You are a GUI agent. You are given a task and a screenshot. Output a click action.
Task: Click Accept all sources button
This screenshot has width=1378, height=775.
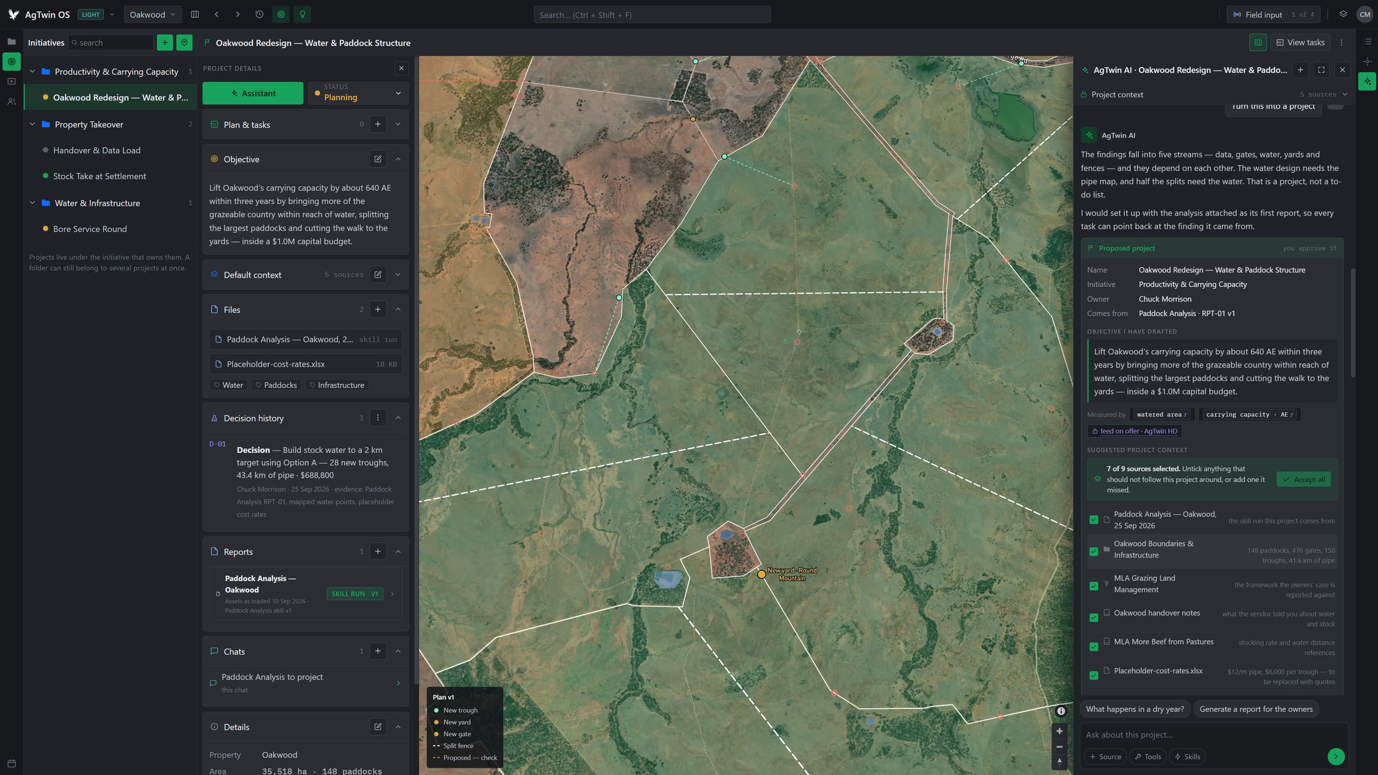pos(1304,479)
